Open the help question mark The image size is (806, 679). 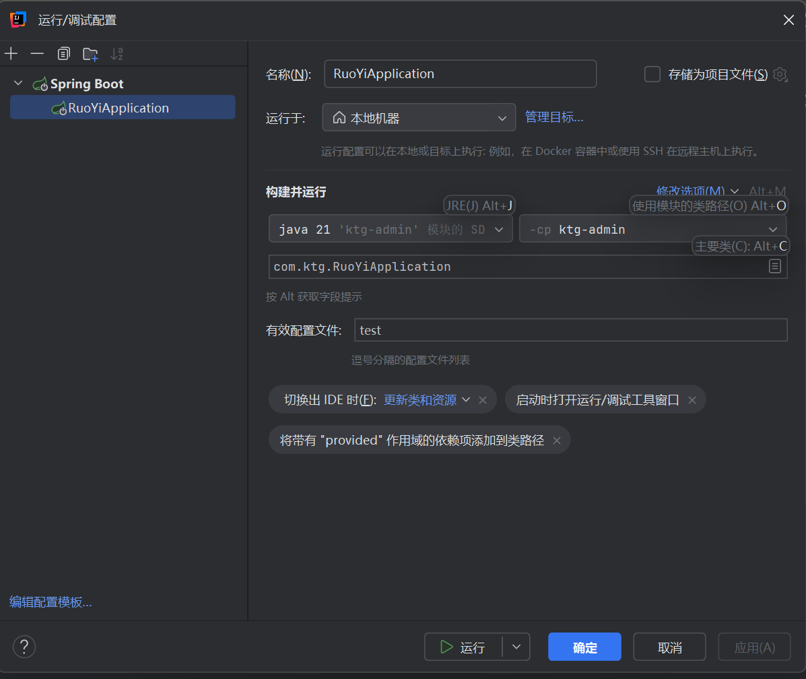pos(24,647)
